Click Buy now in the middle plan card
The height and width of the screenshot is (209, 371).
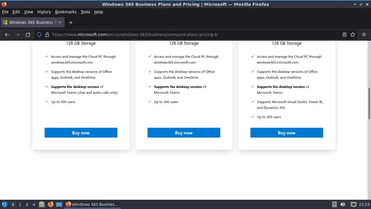[184, 133]
